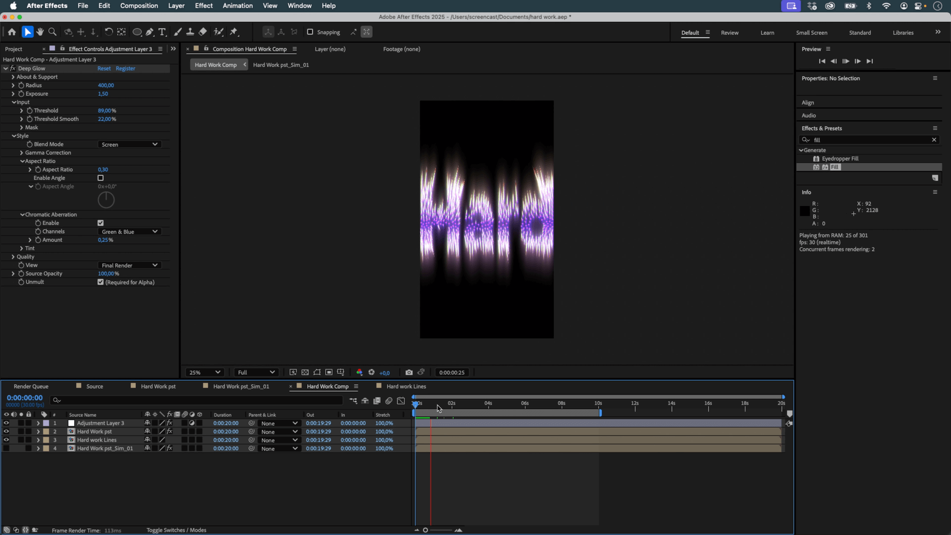Click the Wi-Fi icon in menu bar
951x535 pixels.
point(886,6)
